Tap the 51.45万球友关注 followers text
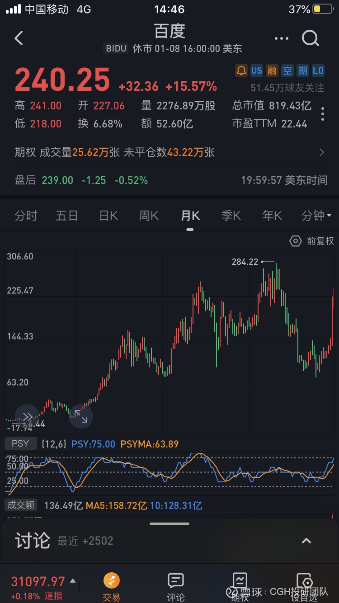This screenshot has height=603, width=339. point(287,88)
